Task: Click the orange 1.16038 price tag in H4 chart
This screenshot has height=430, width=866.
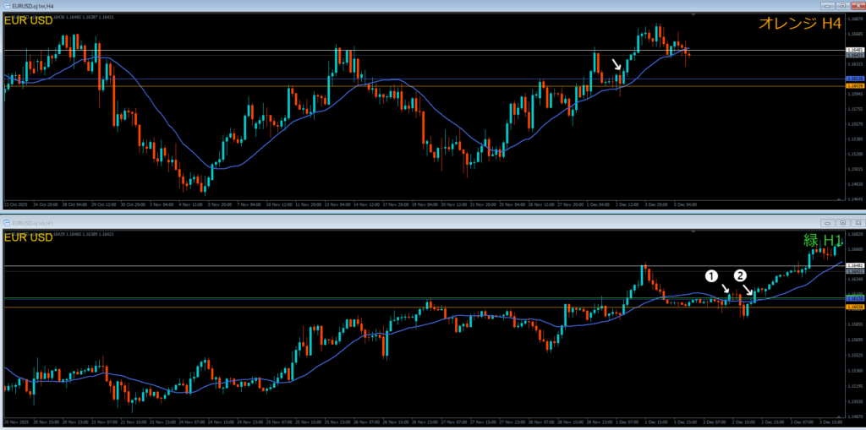Action: coord(855,85)
